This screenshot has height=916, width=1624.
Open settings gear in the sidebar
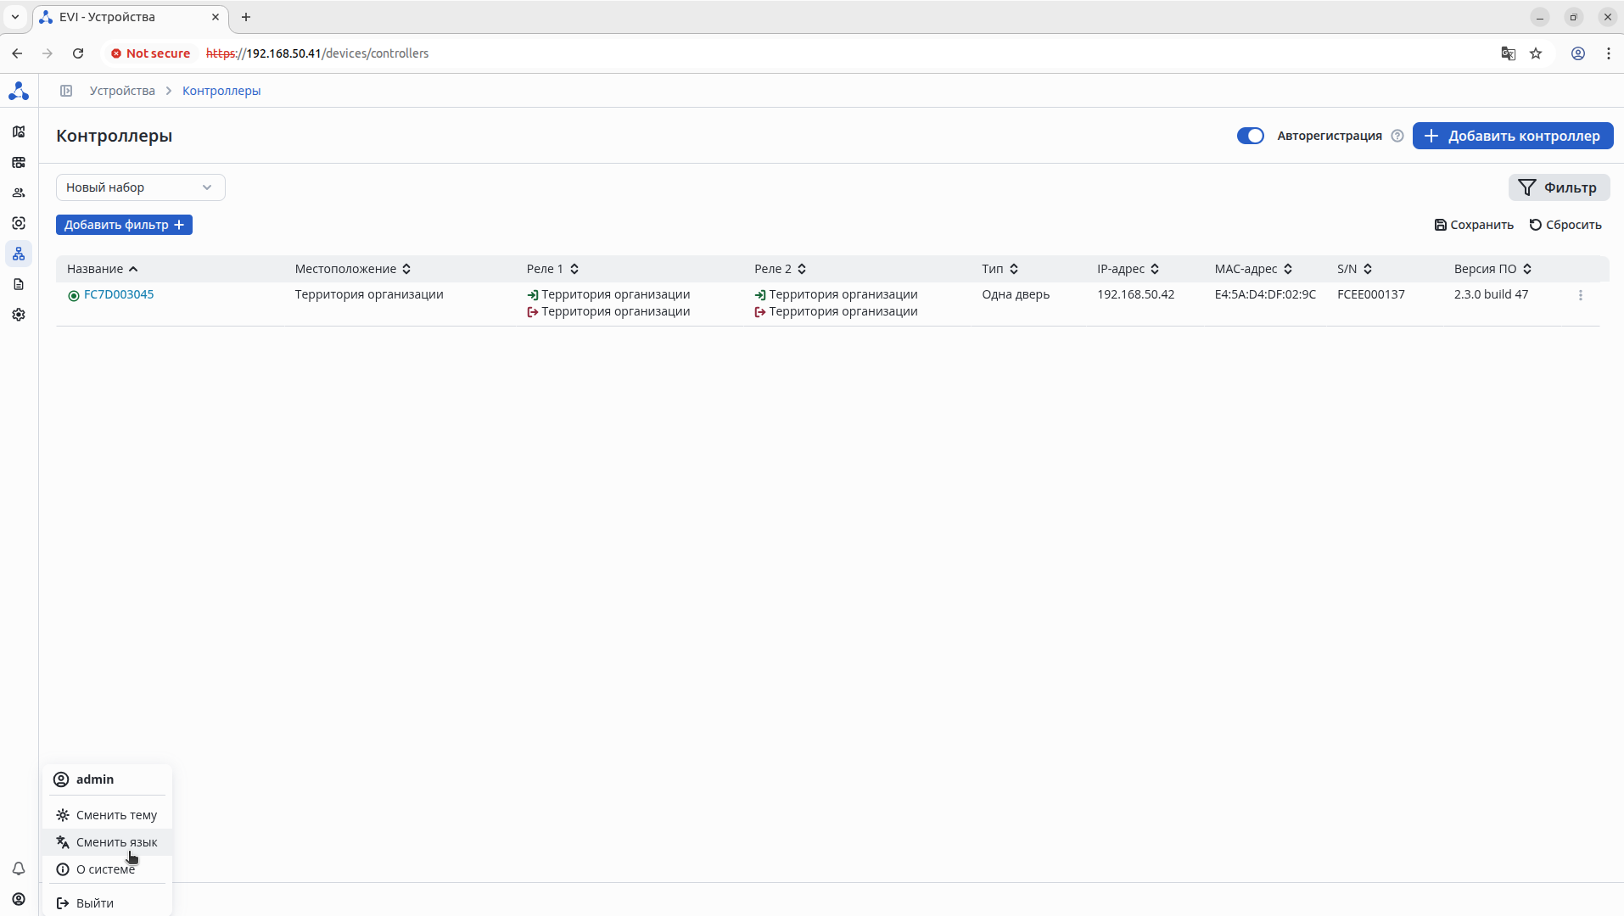pyautogui.click(x=19, y=315)
